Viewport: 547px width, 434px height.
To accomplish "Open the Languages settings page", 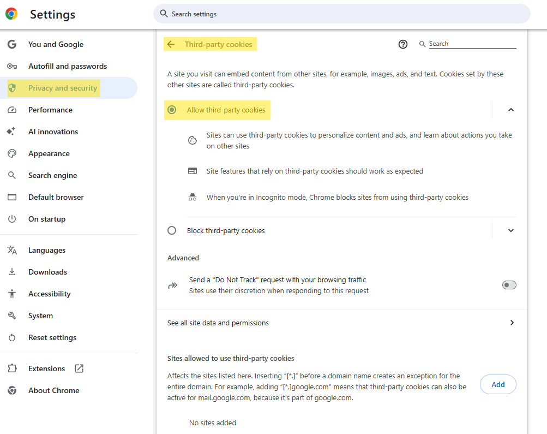I will coord(47,250).
